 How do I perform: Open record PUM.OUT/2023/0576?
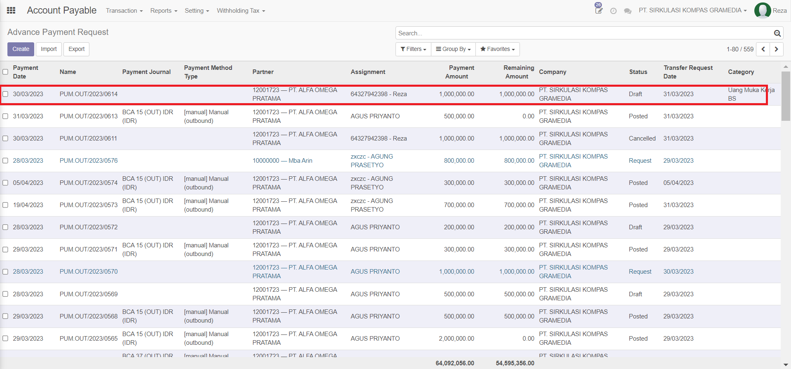point(89,161)
